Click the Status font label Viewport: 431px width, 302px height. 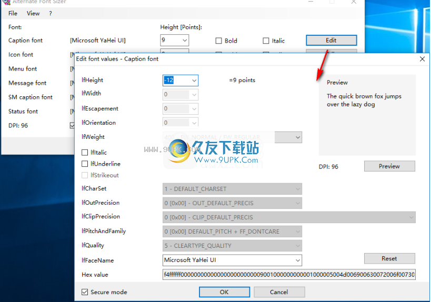pyautogui.click(x=23, y=112)
